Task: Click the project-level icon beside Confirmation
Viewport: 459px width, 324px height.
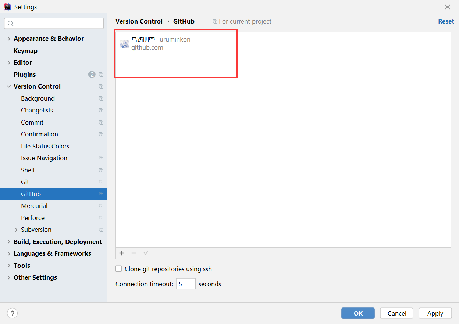Action: [x=101, y=134]
